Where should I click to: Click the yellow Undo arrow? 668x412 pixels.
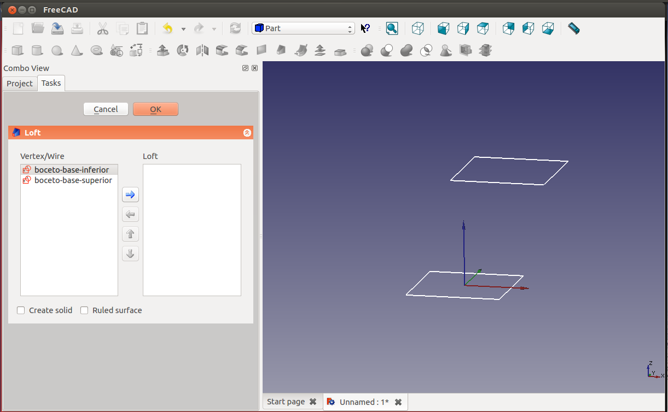pos(168,28)
